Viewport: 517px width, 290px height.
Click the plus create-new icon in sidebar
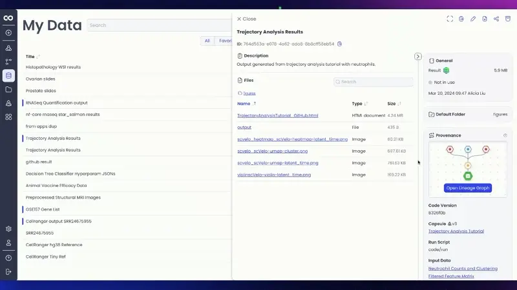click(x=8, y=33)
